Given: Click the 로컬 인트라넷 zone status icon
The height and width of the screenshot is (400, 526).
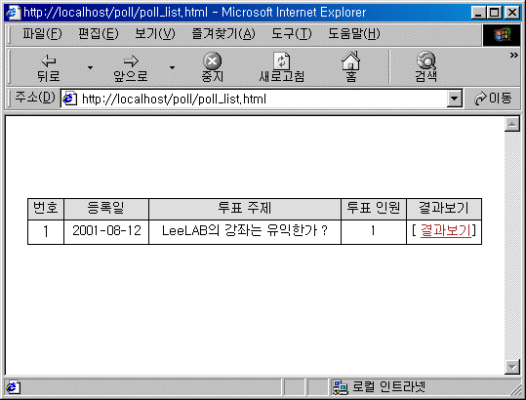Looking at the screenshot, I should tap(341, 387).
